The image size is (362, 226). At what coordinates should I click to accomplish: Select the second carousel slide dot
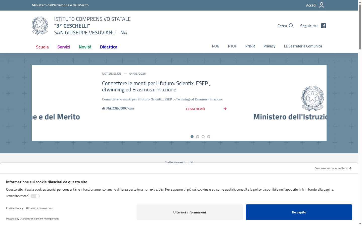pos(198,137)
